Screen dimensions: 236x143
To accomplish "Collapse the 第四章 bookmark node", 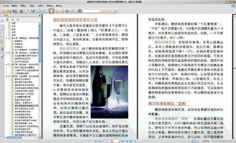I will click(6, 76).
